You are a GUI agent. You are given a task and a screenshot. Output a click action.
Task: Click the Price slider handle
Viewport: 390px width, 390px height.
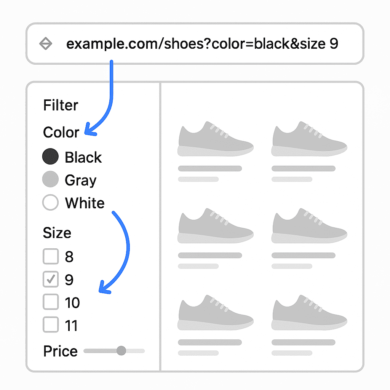(121, 351)
